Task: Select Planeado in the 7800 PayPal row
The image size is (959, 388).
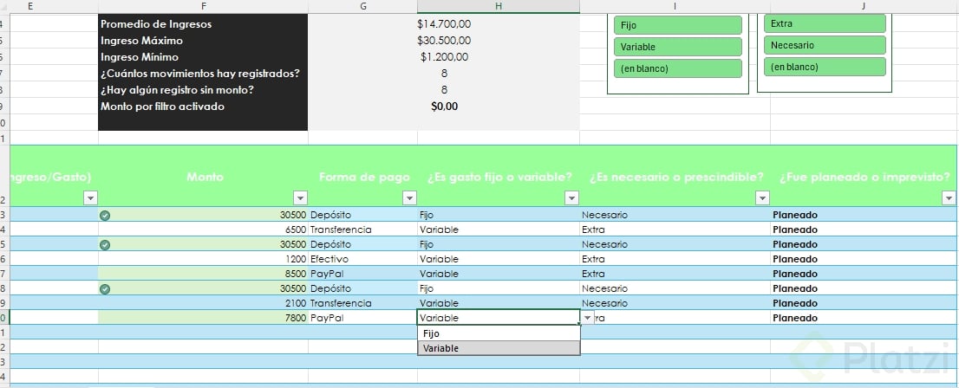Action: click(x=864, y=318)
